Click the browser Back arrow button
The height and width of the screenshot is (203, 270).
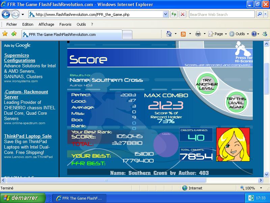[x=5, y=15]
